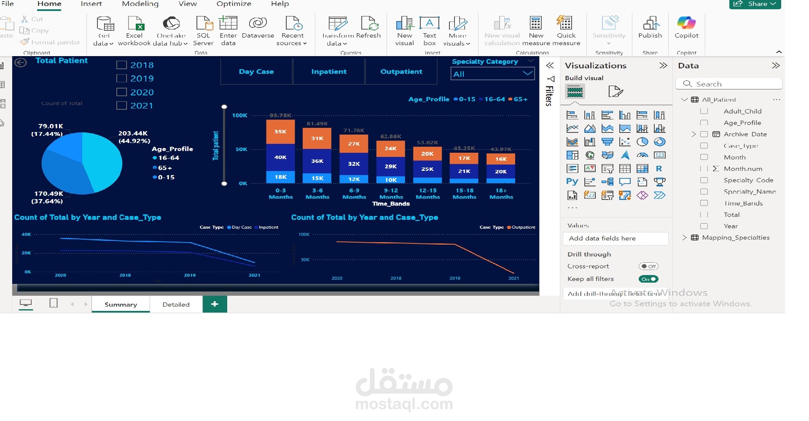Image resolution: width=809 pixels, height=421 pixels.
Task: Select the Gauge visual icon
Action: (x=642, y=155)
